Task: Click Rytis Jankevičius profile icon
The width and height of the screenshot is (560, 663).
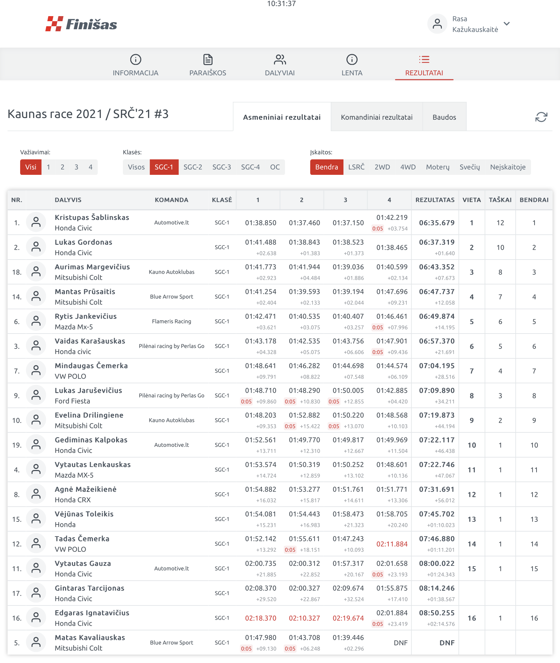Action: point(36,321)
